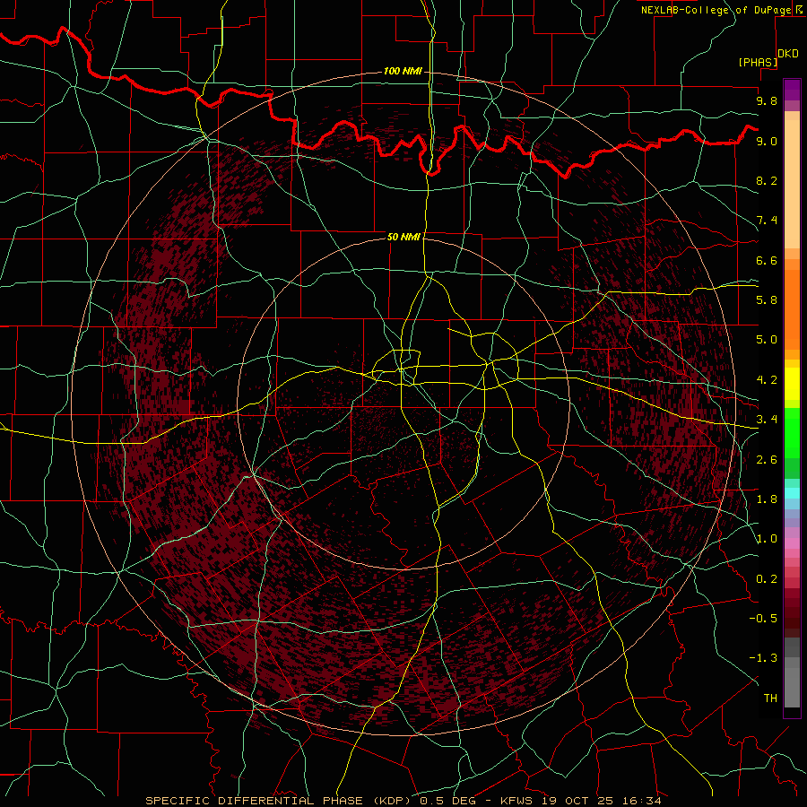Click the 1.0 scale value
This screenshot has width=807, height=807.
767,539
